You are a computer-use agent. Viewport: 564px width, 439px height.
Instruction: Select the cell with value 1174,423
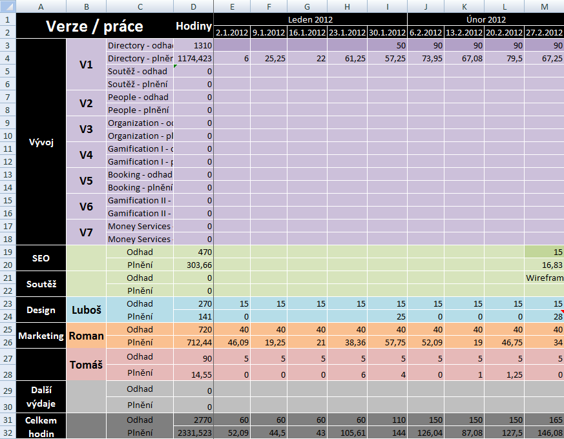pos(194,58)
